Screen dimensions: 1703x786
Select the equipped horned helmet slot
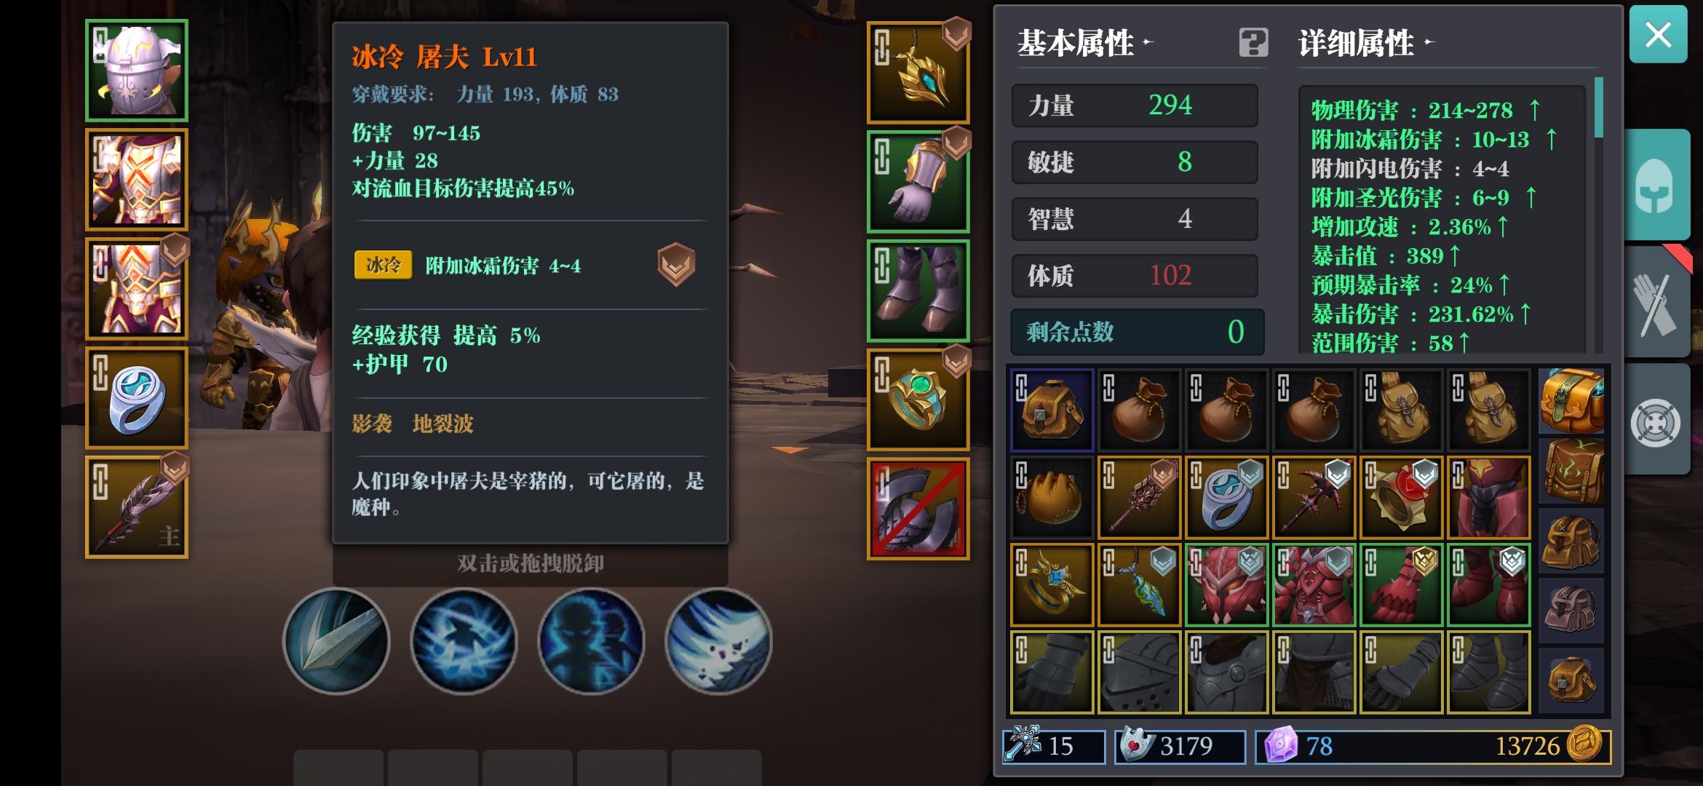tap(137, 71)
